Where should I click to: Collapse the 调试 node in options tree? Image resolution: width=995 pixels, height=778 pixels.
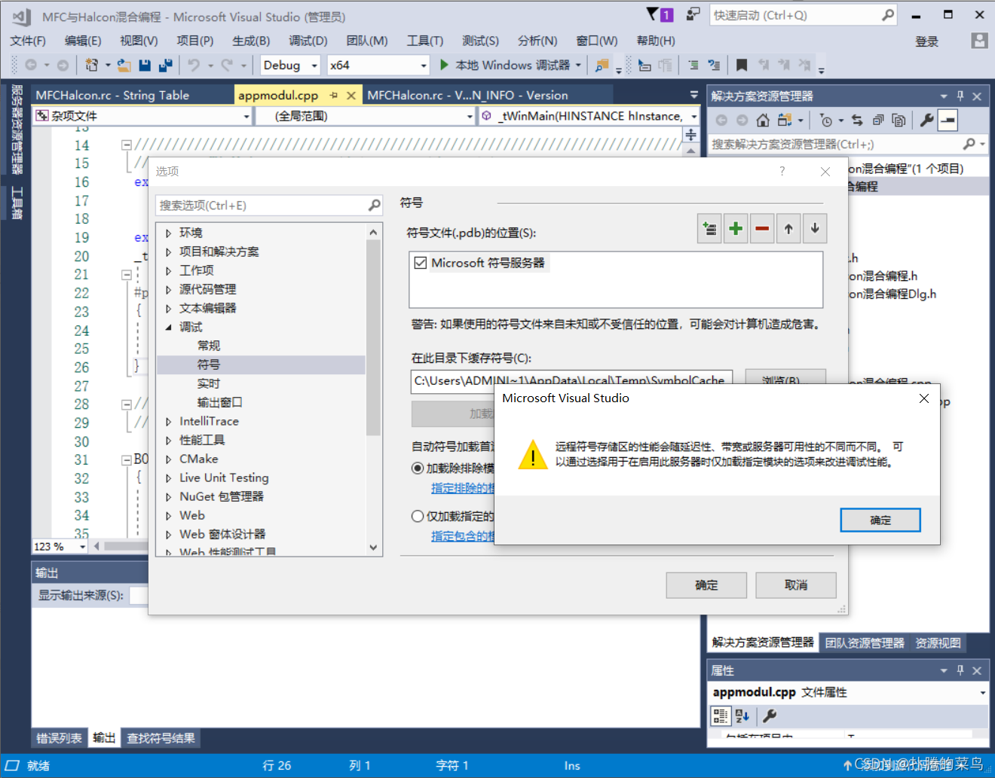pyautogui.click(x=168, y=327)
